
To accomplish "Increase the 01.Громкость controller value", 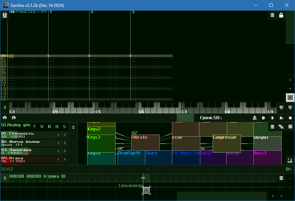I will tap(65, 135).
